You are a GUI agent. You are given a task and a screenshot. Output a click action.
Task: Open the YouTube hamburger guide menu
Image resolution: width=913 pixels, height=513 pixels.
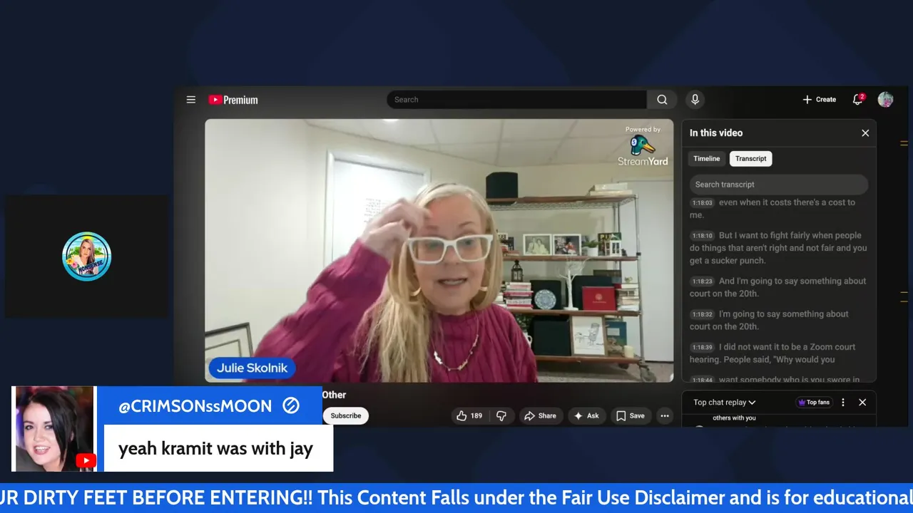(191, 100)
